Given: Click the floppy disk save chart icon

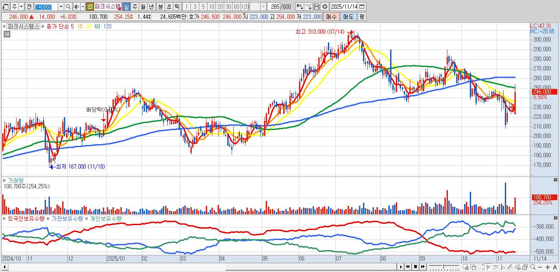Looking at the screenshot, I should coord(317,7).
